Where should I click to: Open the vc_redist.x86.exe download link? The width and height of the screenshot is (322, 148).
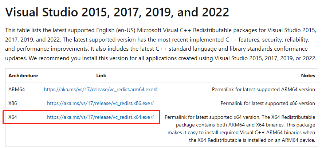[99, 103]
